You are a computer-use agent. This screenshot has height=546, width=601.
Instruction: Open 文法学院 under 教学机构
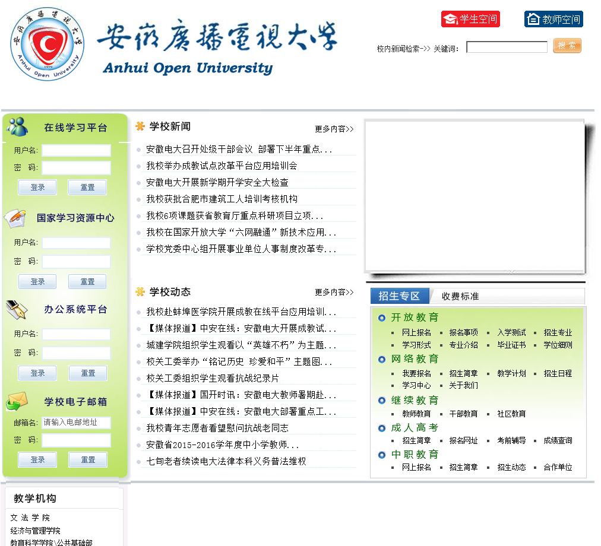coord(30,518)
